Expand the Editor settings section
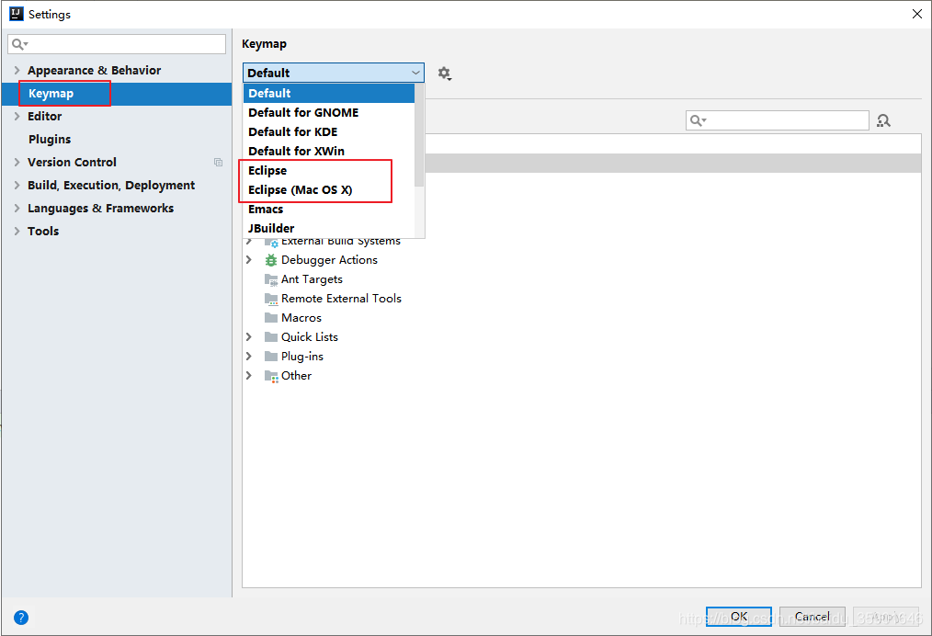 [x=17, y=117]
